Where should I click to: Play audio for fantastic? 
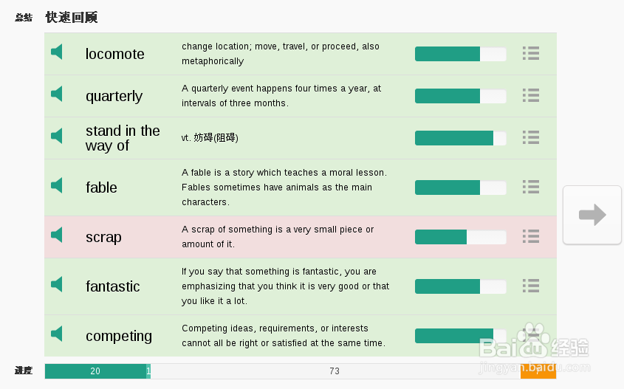pyautogui.click(x=57, y=284)
